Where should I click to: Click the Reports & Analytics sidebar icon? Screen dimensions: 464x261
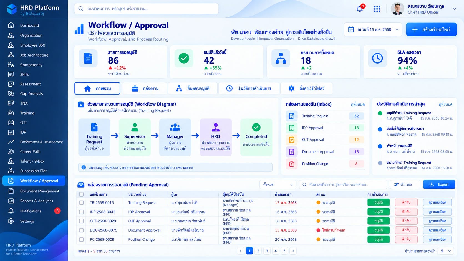click(x=11, y=201)
